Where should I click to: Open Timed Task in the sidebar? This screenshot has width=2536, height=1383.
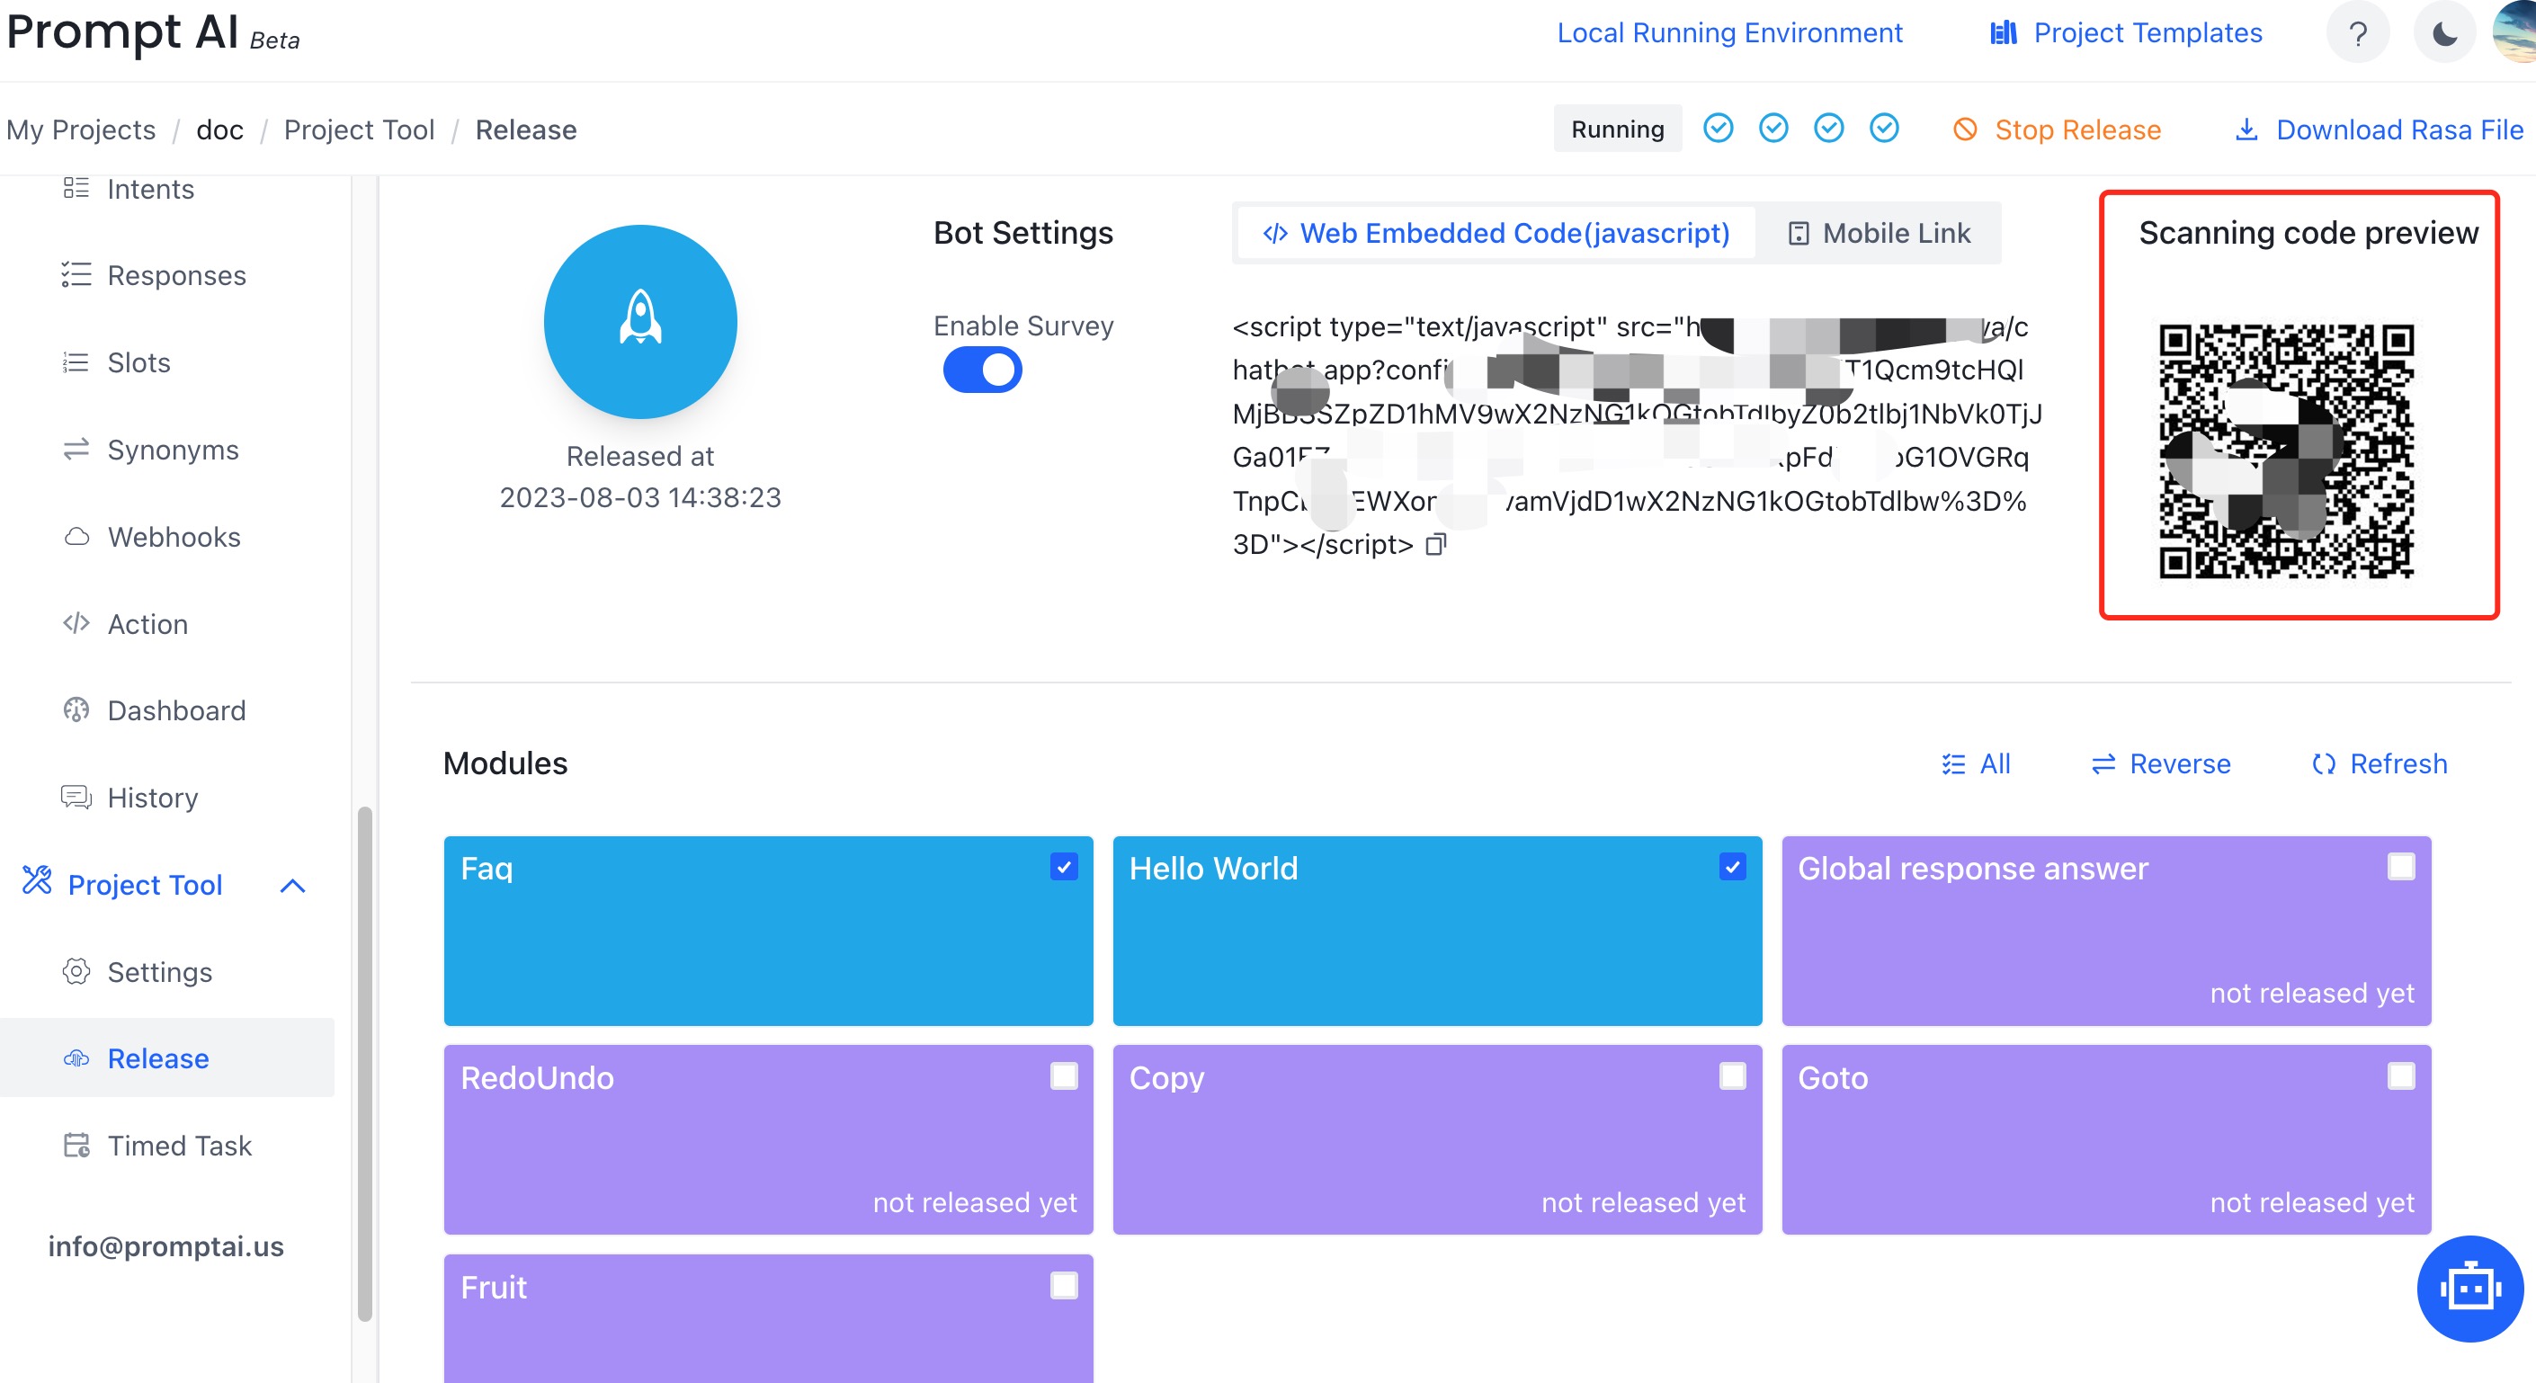(x=179, y=1145)
